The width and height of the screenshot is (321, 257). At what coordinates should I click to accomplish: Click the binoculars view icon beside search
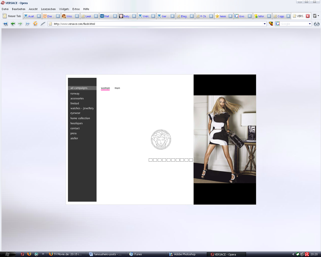(316, 24)
